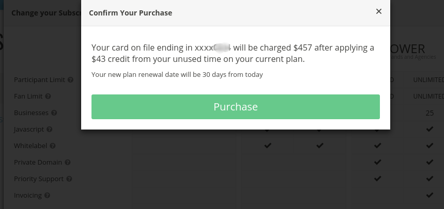
Task: Click the Priority Support checkmark in last column
Action: point(430,179)
